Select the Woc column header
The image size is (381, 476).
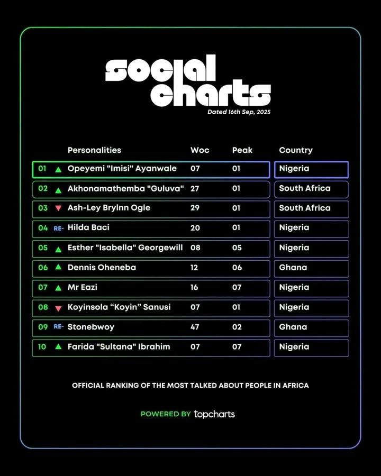199,150
